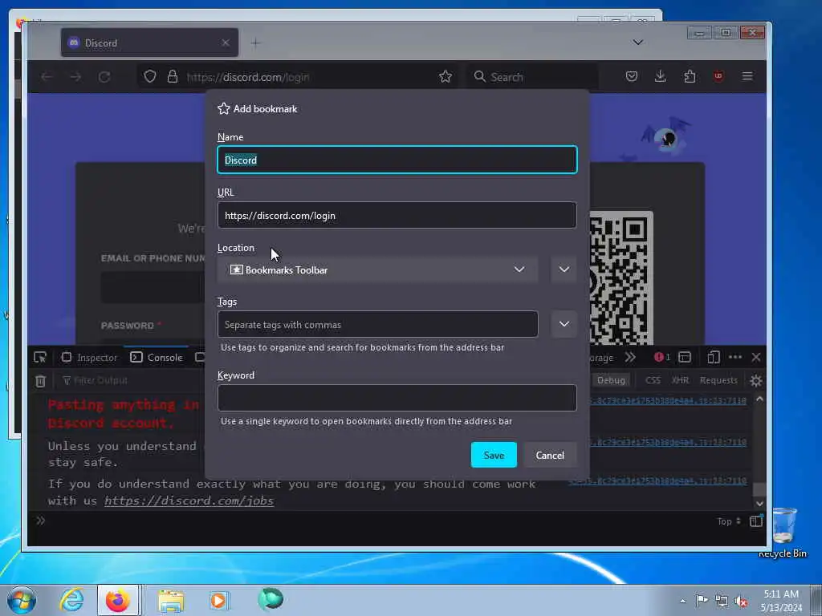The width and height of the screenshot is (822, 616).
Task: Toggle the CSS console filter
Action: pos(653,380)
